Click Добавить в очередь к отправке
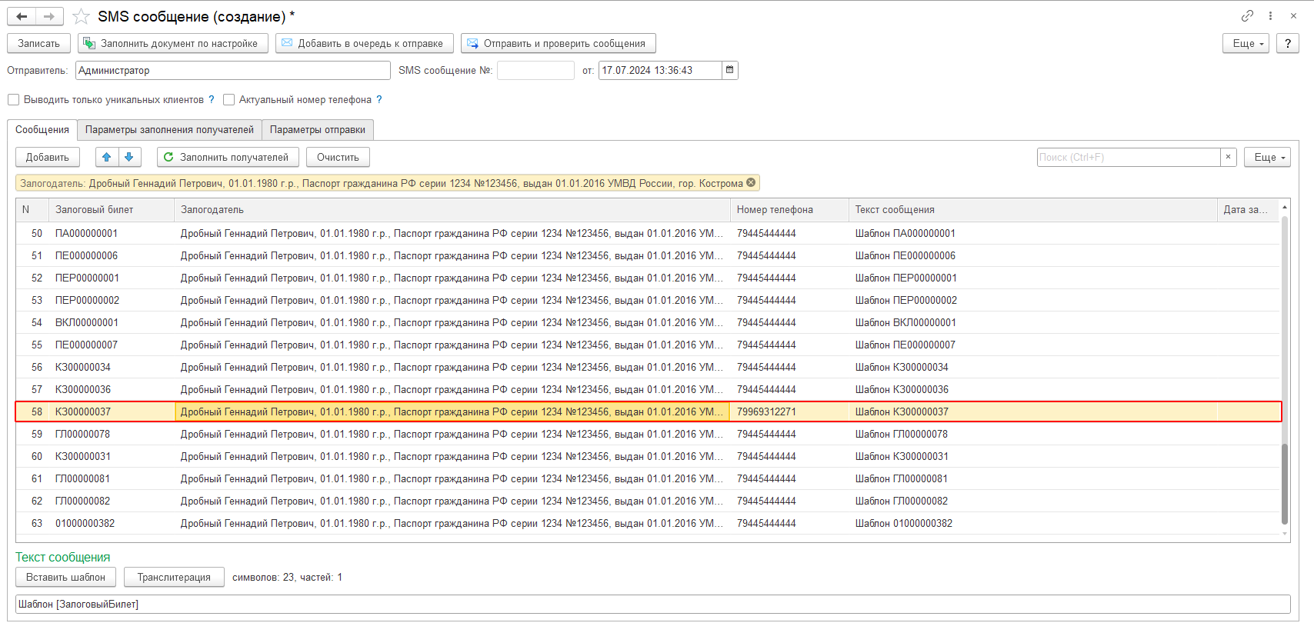The width and height of the screenshot is (1314, 623). coord(365,43)
